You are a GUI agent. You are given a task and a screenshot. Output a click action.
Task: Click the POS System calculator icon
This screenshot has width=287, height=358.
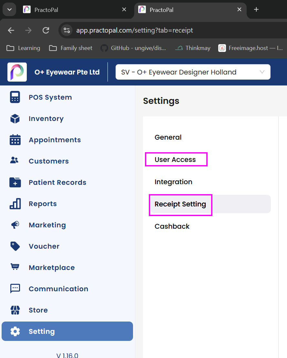[15, 97]
